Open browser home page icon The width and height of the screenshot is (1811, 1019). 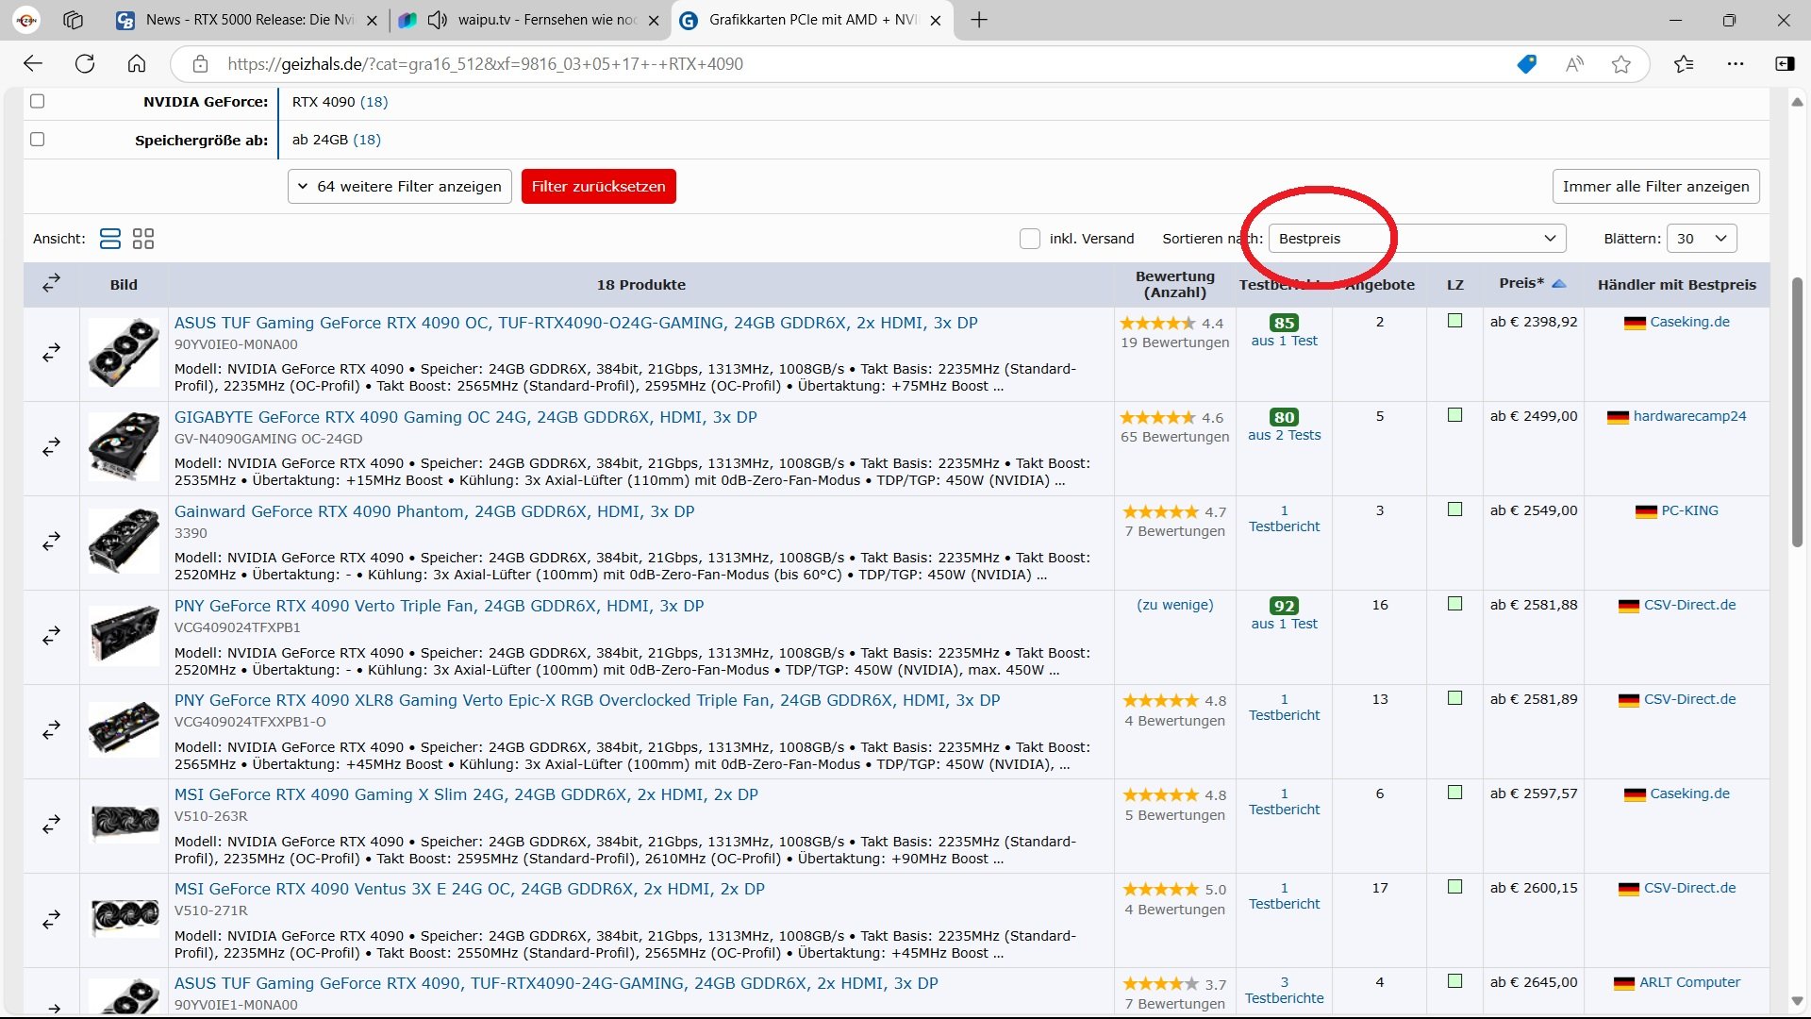coord(137,64)
